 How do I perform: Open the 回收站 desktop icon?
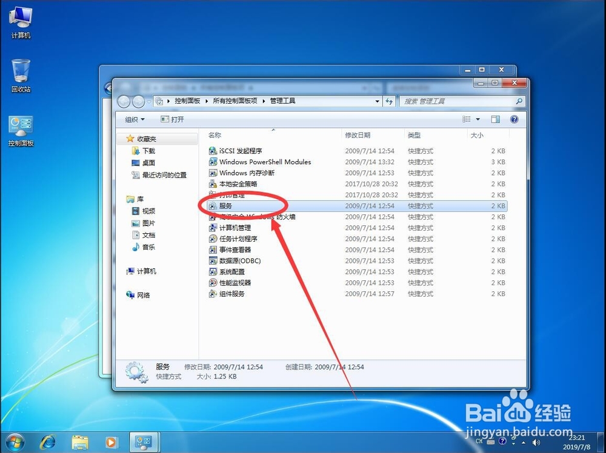pyautogui.click(x=21, y=73)
